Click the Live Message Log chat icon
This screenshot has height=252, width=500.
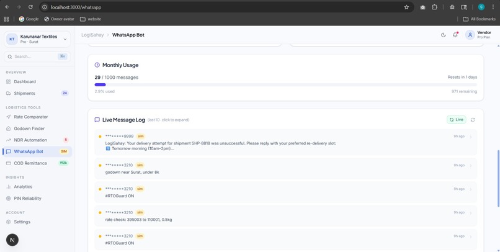[x=97, y=120]
